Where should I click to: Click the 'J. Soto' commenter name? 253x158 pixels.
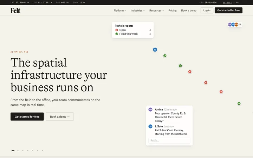pyautogui.click(x=159, y=126)
